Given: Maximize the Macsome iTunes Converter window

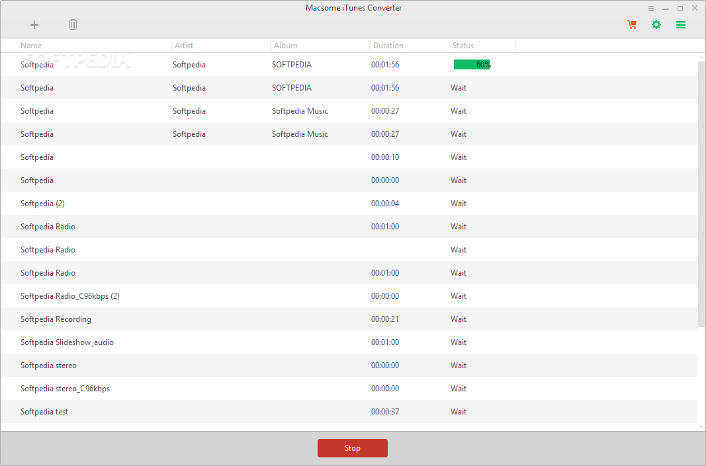Looking at the screenshot, I should 680,8.
